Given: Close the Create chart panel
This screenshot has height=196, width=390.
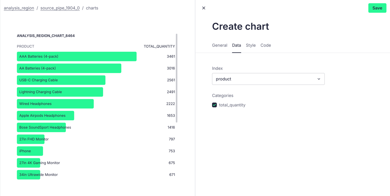Looking at the screenshot, I should click(204, 8).
